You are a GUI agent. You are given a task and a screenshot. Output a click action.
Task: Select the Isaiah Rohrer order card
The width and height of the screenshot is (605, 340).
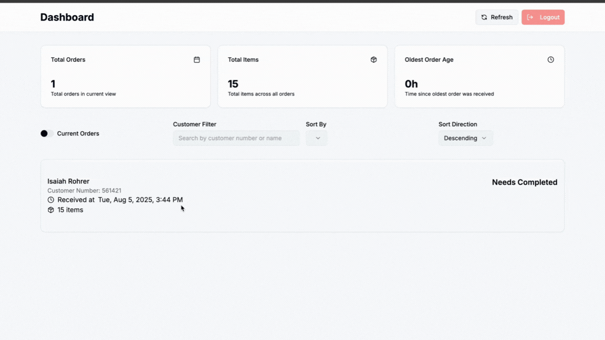tap(302, 195)
